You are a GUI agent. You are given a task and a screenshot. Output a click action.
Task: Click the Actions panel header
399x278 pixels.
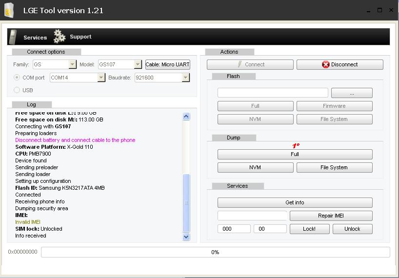point(230,52)
